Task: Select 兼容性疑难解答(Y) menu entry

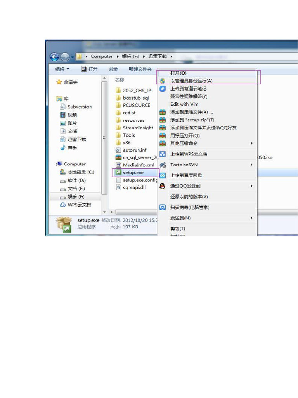Action: coord(207,96)
